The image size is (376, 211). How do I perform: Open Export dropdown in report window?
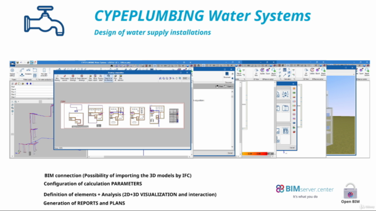click(229, 86)
